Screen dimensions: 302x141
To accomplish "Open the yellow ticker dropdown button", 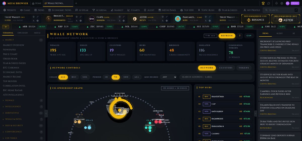I will click(6, 27).
